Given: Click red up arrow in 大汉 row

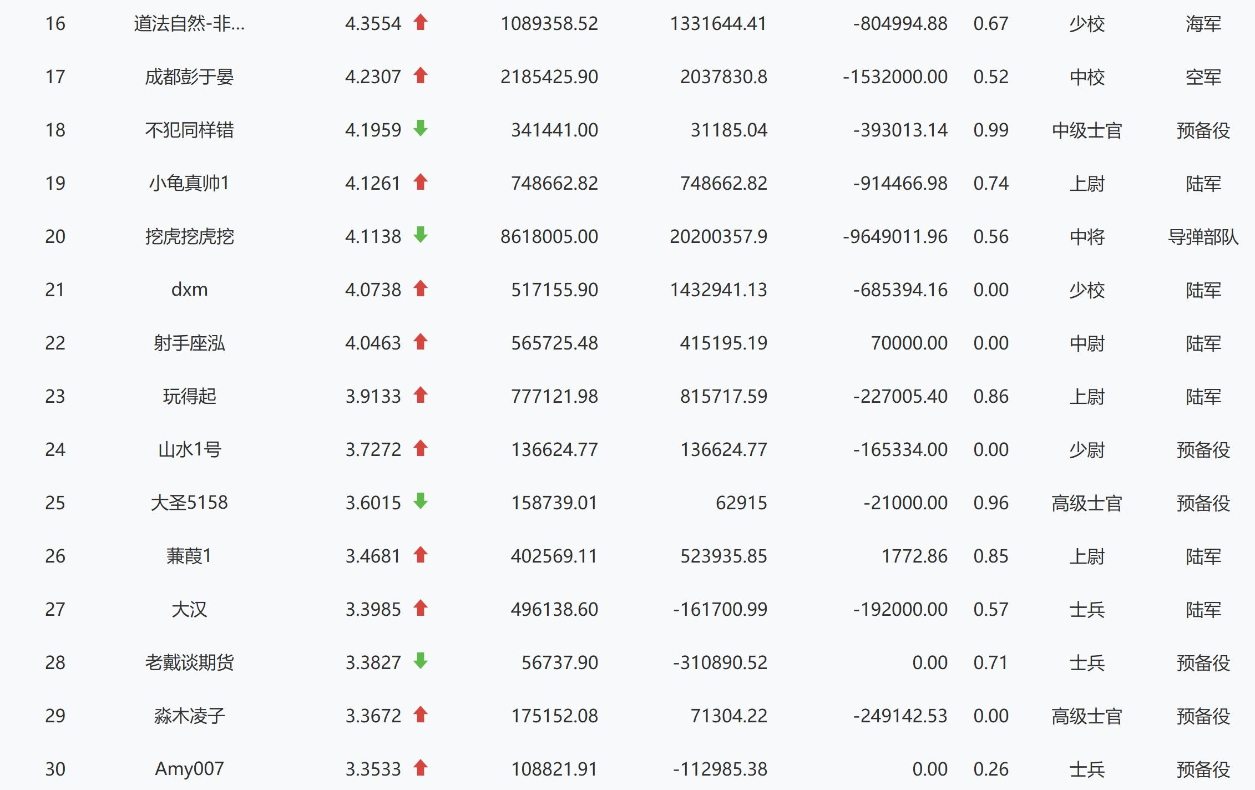Looking at the screenshot, I should (421, 608).
